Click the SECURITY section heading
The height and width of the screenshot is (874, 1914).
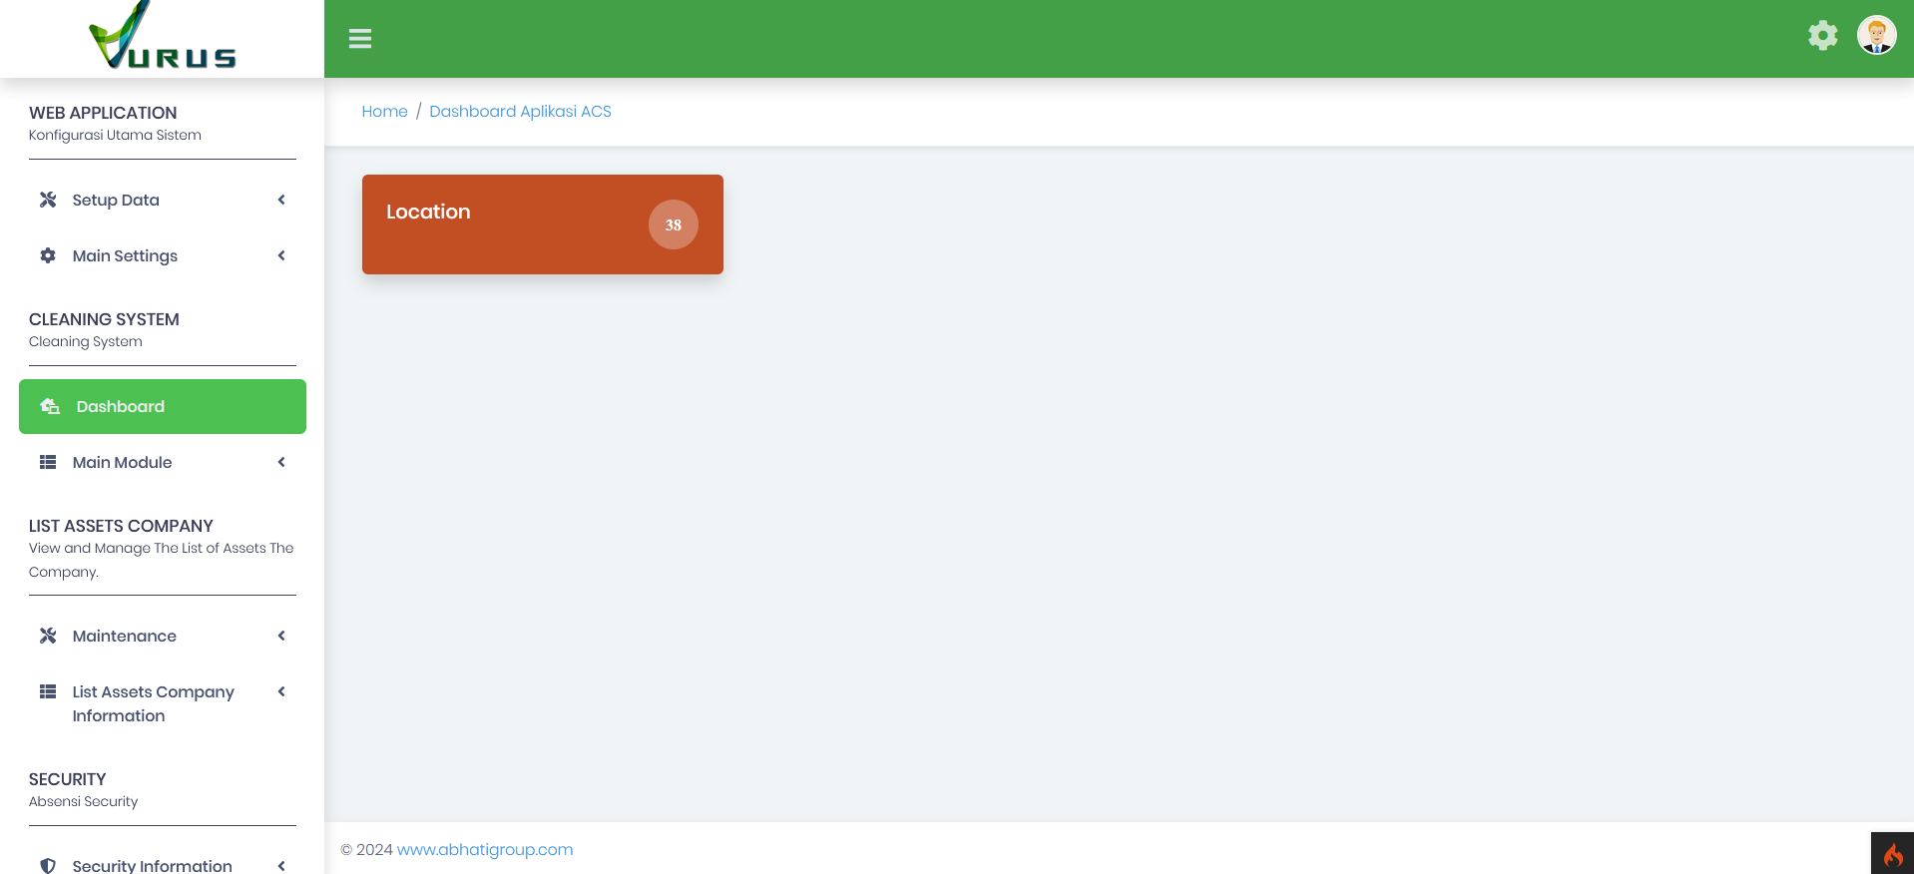point(67,779)
